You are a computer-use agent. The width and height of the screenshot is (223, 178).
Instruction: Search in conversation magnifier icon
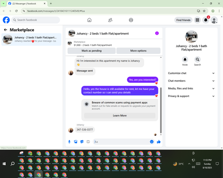pyautogui.click(x=198, y=60)
